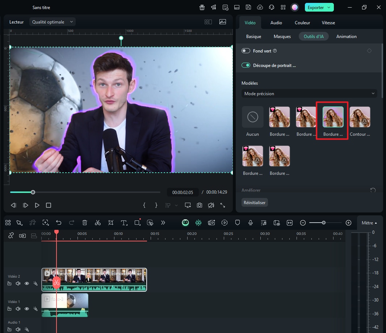Click the gift box icon in the title bar

[x=202, y=7]
